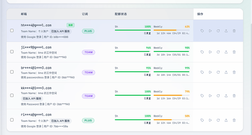
Task: Check the box for hh***4@g***l.com
Action: click(x=12, y=30)
